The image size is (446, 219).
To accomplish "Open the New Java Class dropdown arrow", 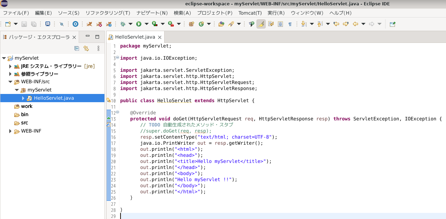I will tap(209, 24).
